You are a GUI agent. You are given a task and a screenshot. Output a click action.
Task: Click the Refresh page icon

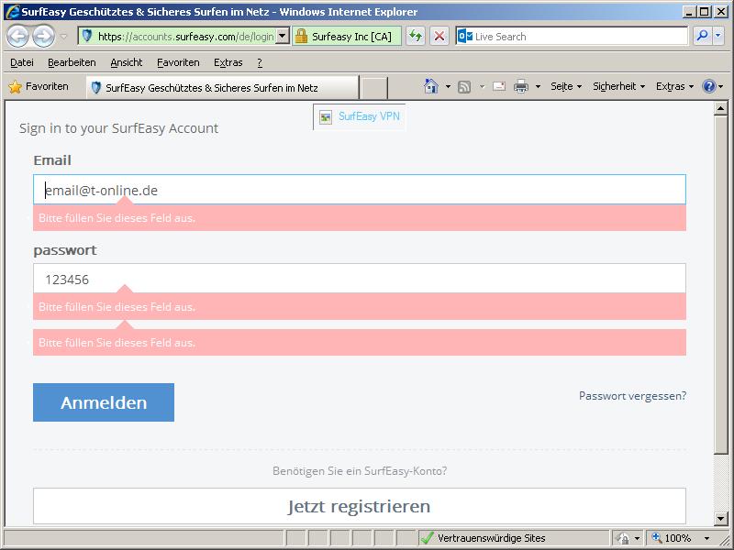416,37
